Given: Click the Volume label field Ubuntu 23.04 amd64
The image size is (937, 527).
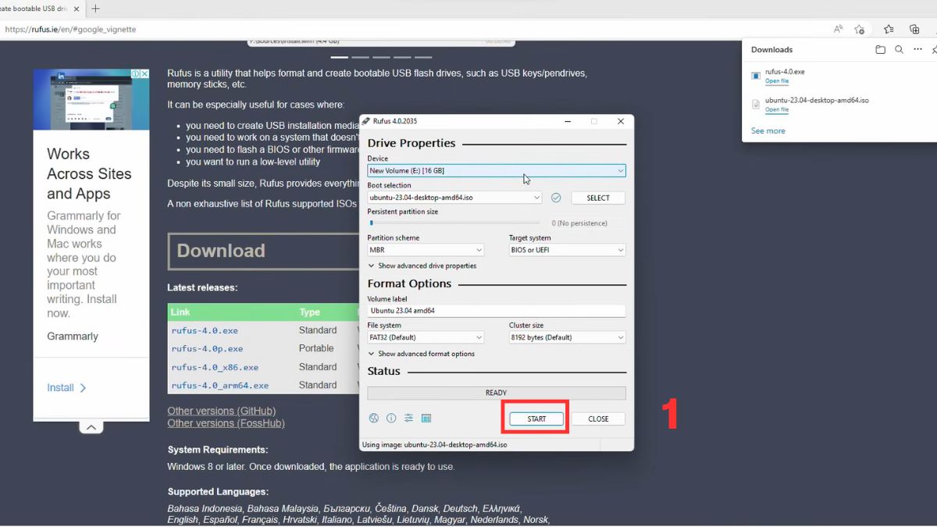Looking at the screenshot, I should tap(497, 311).
